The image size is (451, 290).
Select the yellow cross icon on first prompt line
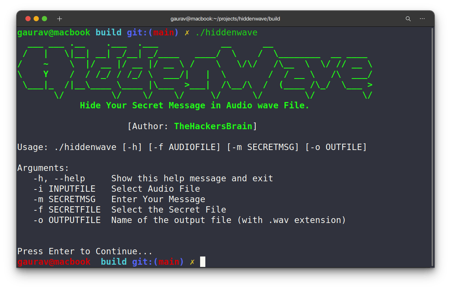click(186, 32)
